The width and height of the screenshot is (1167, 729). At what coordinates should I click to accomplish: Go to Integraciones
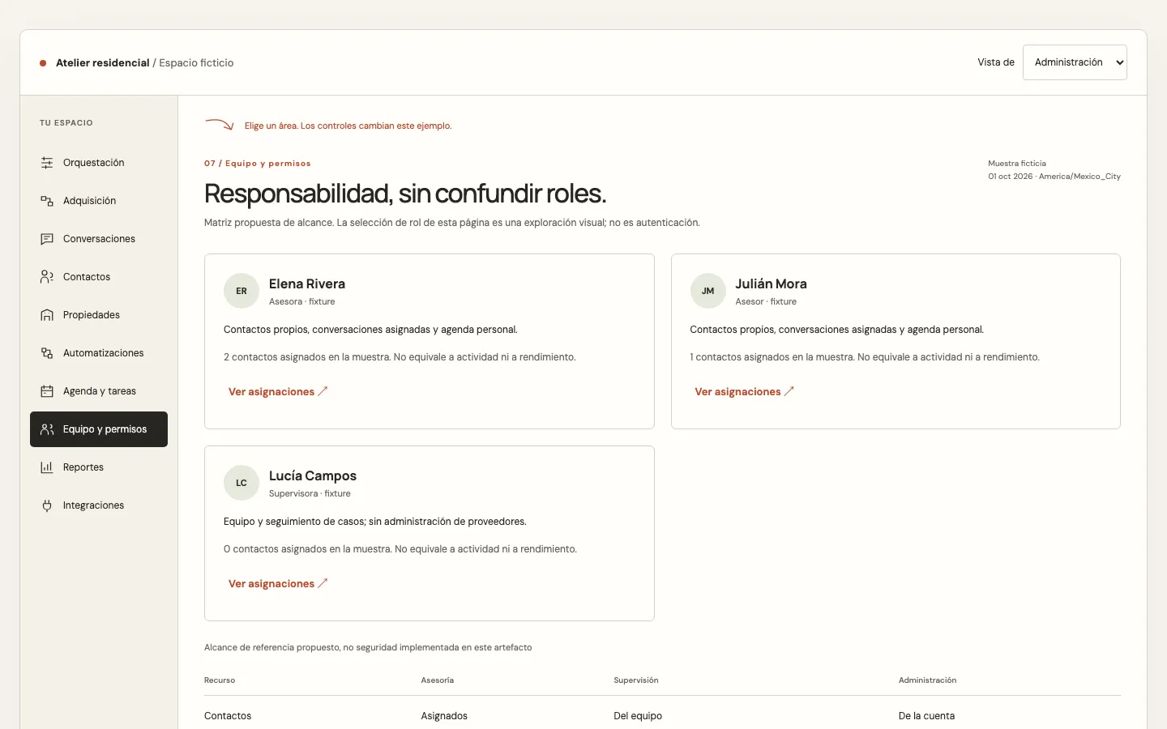(99, 505)
